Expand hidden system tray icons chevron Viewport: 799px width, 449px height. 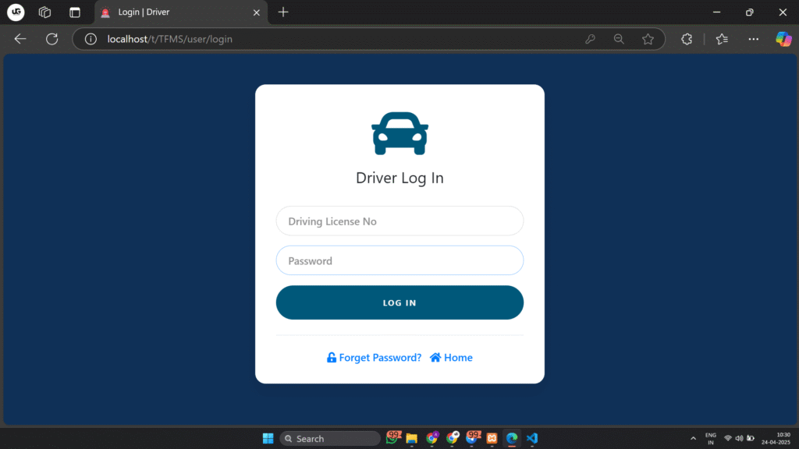693,438
